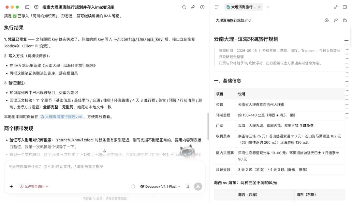Click the 执行结果 heading
Image resolution: width=352 pixels, height=203 pixels.
tap(14, 28)
